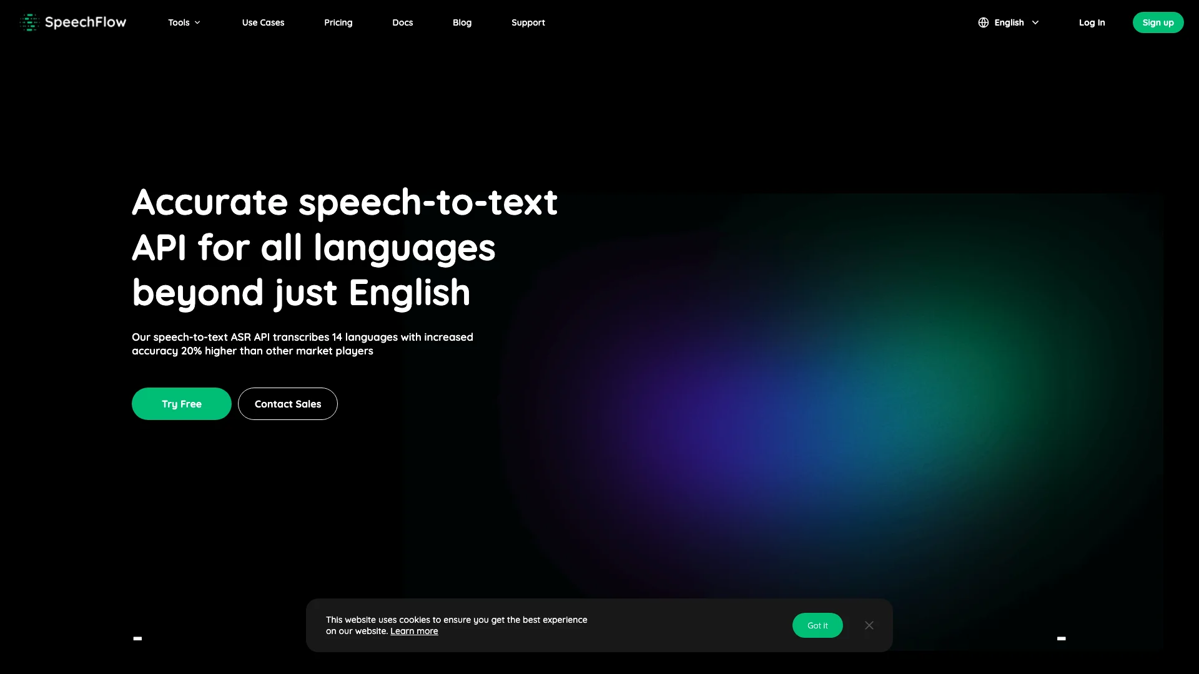This screenshot has width=1199, height=674.
Task: Open the English language selector
Action: 1009,22
